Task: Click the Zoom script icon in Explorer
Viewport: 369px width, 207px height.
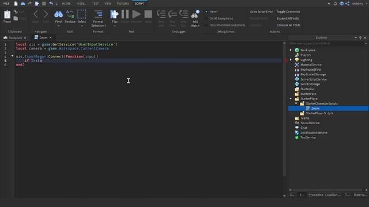Action: coord(307,108)
